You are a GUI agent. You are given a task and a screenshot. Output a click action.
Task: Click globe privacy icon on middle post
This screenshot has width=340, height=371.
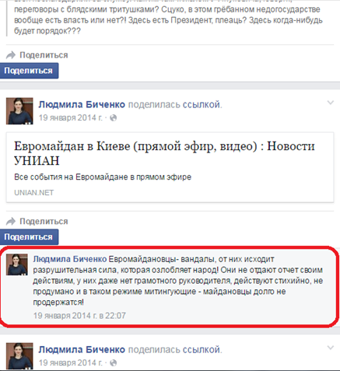tap(114, 118)
